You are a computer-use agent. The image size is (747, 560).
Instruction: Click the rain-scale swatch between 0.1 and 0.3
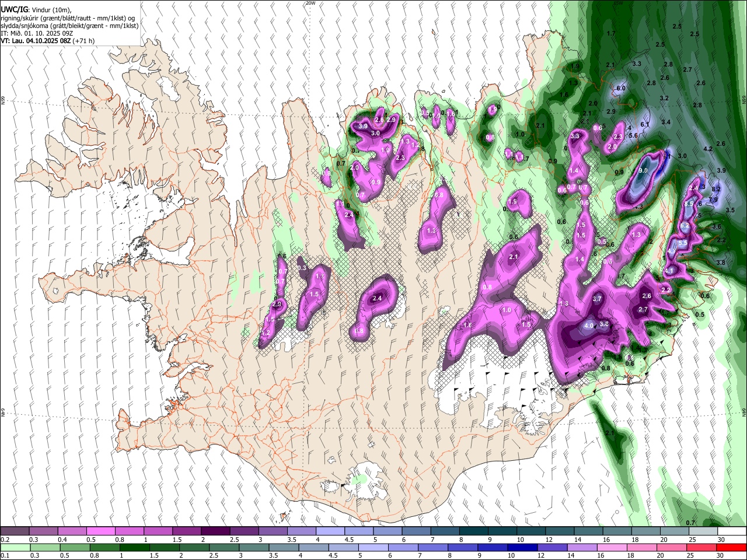click(x=15, y=547)
